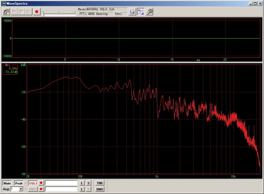Click the -80 level label on the spectrum axis
The width and height of the screenshot is (264, 194).
[23, 174]
